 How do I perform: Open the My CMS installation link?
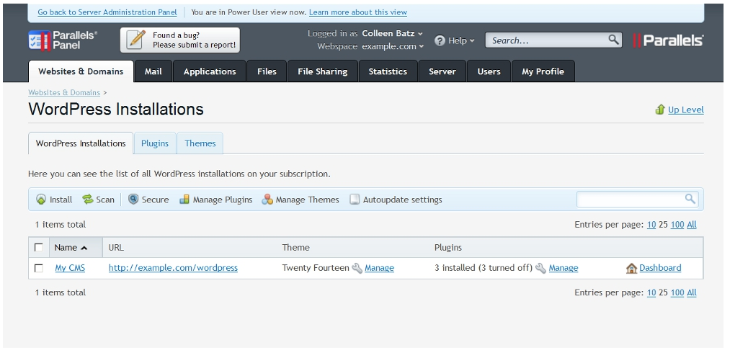(x=70, y=268)
